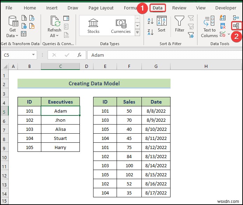Click the Select All corner triangle
Viewport: 243px width, 205px height.
click(5, 66)
